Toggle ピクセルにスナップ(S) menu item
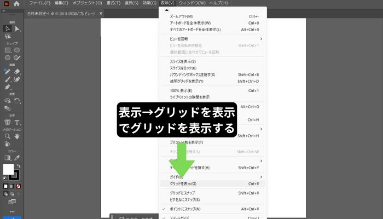 212,200
